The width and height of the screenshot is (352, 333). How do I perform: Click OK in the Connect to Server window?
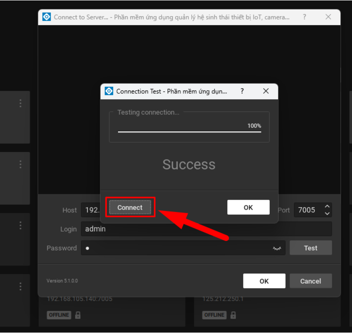coord(264,281)
